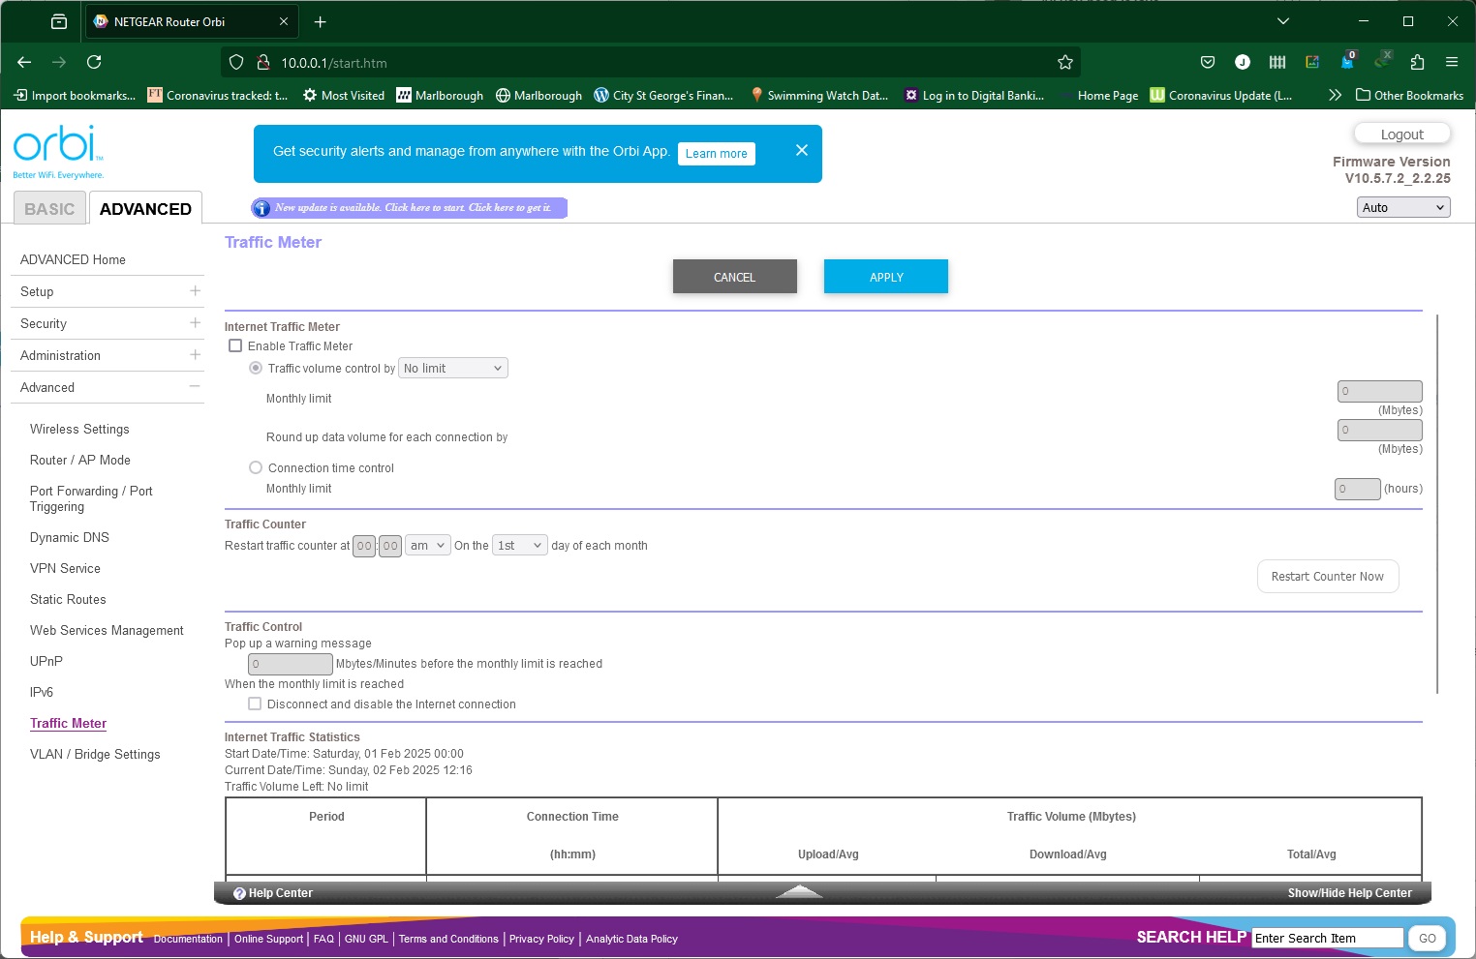Open Dynamic DNS in sidebar
Screen dimensions: 1476x959
(70, 537)
